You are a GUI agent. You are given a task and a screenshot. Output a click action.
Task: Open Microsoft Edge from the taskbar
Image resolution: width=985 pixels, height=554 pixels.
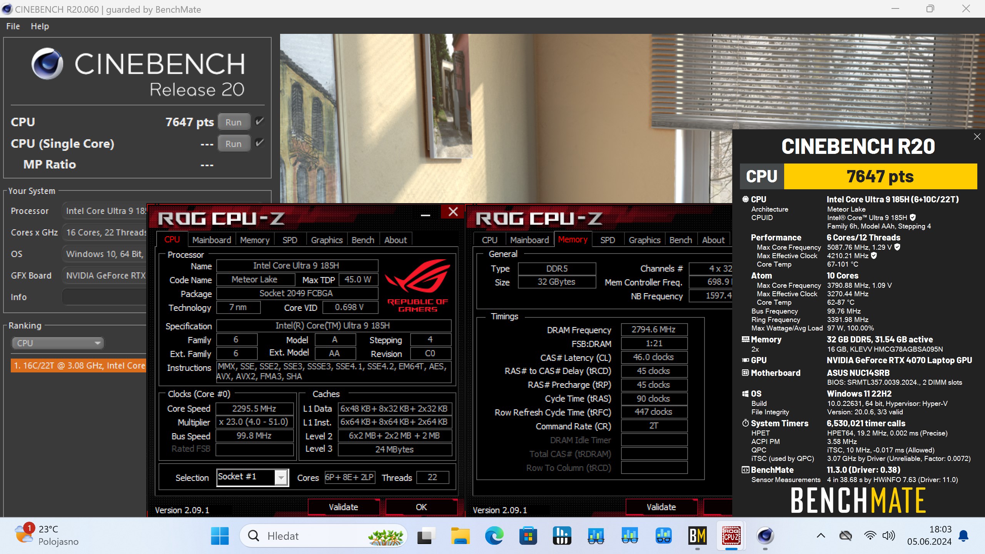494,536
